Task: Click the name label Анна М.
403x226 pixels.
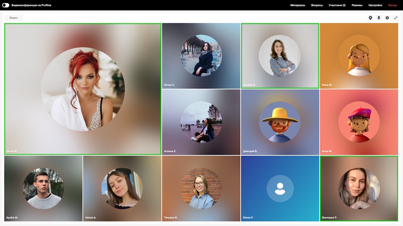Action: tap(327, 151)
